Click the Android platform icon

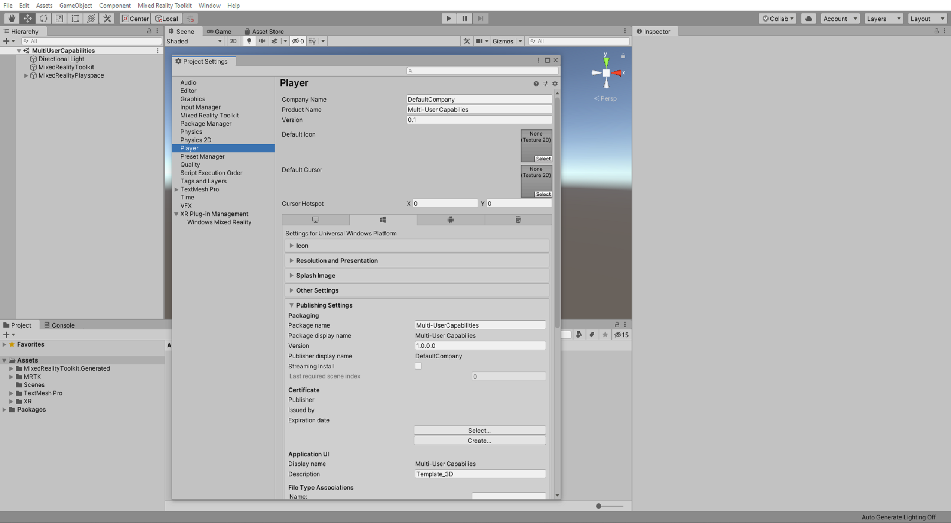tap(451, 219)
